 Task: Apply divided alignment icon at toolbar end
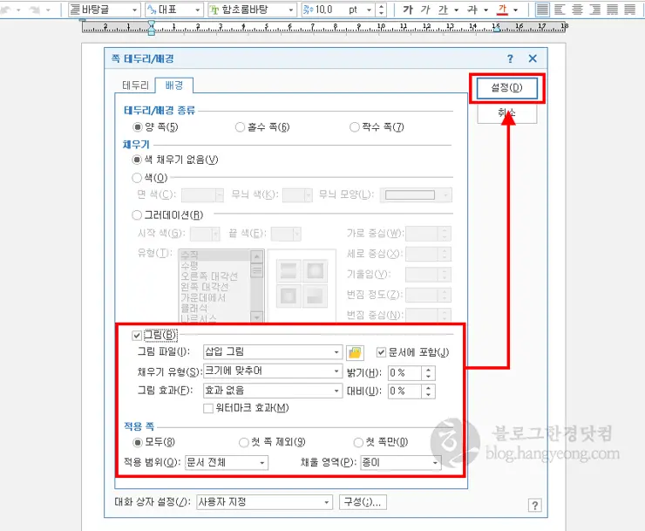tap(630, 10)
